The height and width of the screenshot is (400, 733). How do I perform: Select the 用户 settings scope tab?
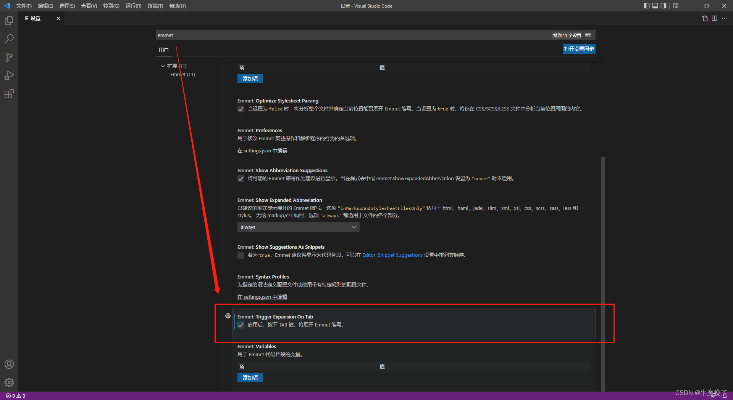(x=163, y=50)
